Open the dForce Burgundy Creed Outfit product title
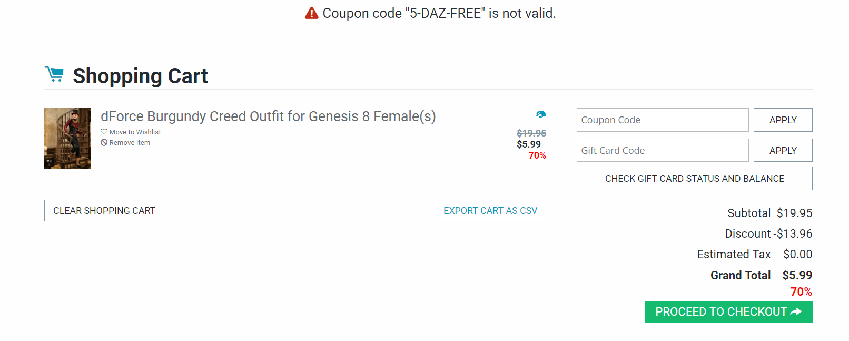Image resolution: width=849 pixels, height=341 pixels. [x=268, y=116]
